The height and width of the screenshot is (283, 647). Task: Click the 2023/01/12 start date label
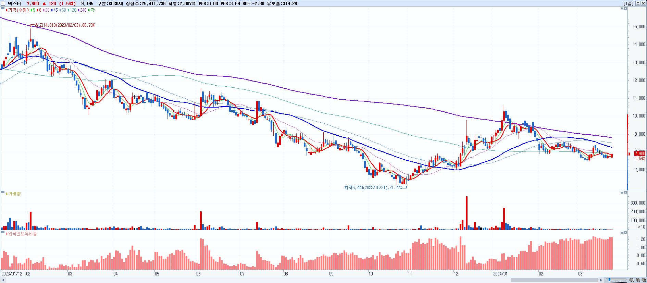click(12, 274)
